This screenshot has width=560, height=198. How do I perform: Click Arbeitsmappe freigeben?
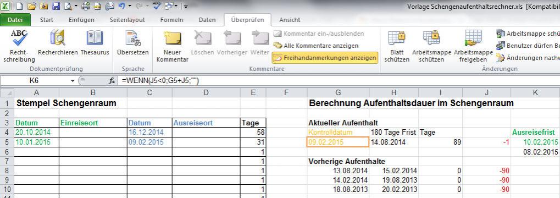tap(473, 46)
